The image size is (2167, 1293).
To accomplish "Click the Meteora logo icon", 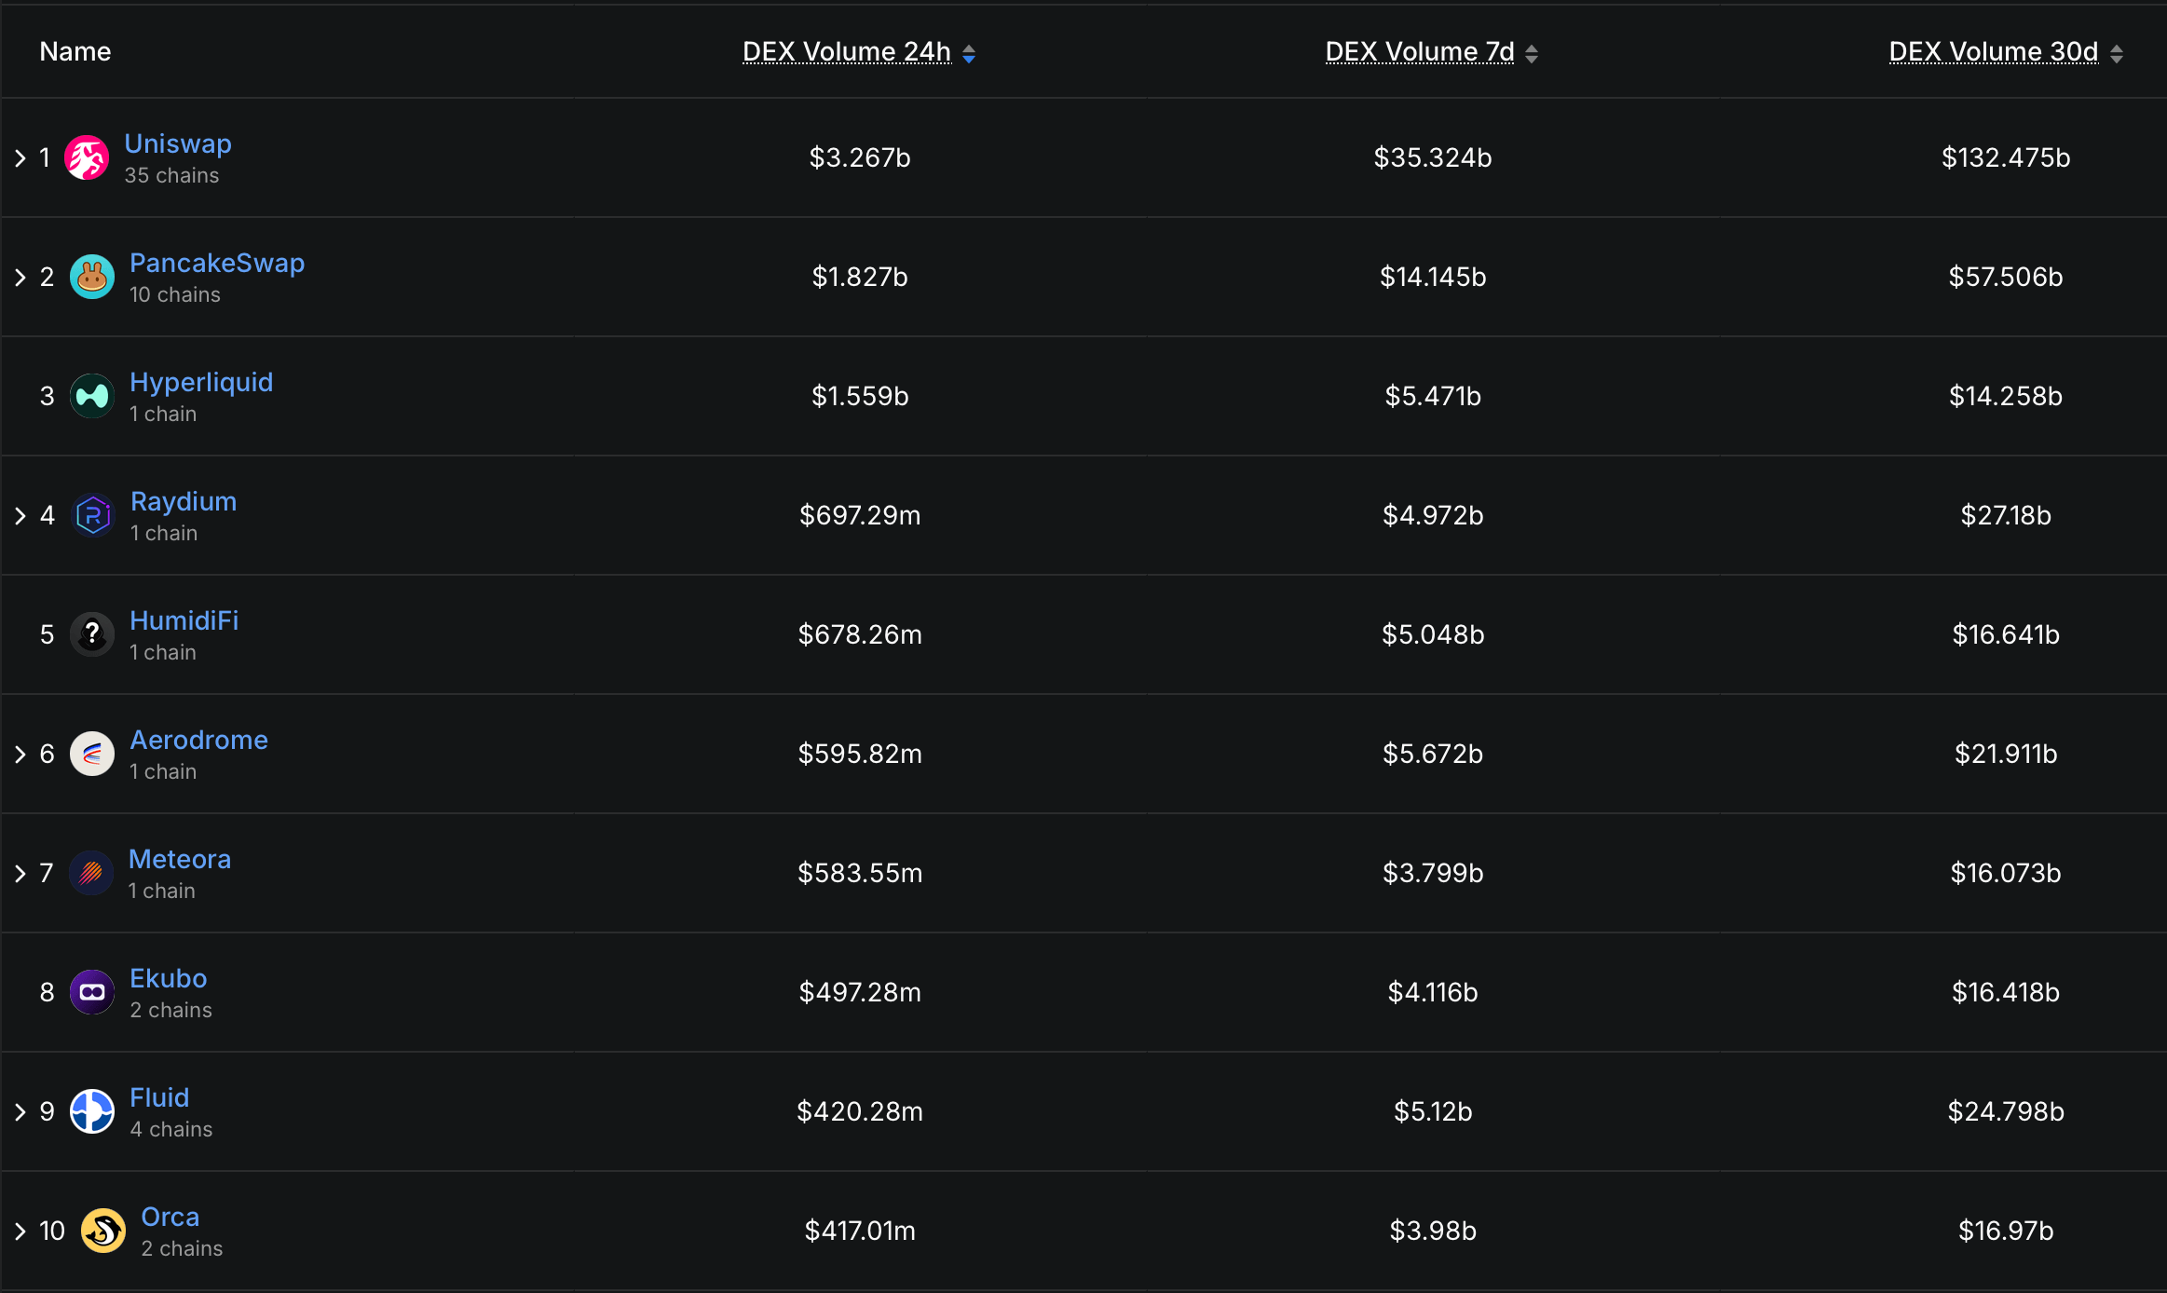I will pyautogui.click(x=91, y=873).
